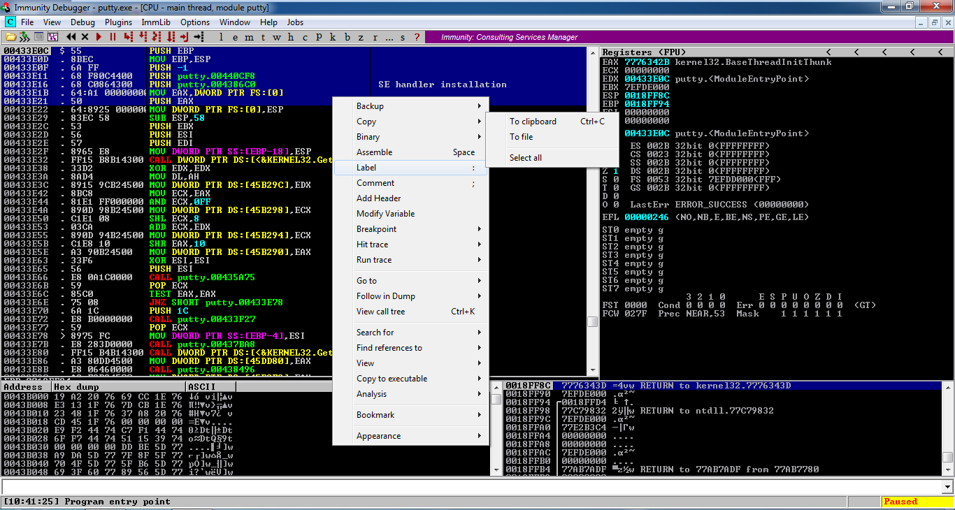
Task: Select Modify Variable in context menu
Action: 410,214
